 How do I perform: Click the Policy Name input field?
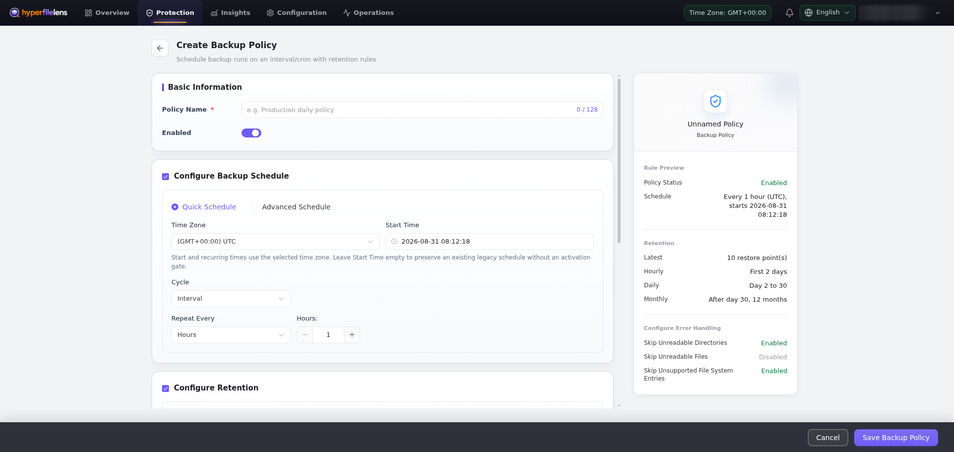(x=422, y=110)
